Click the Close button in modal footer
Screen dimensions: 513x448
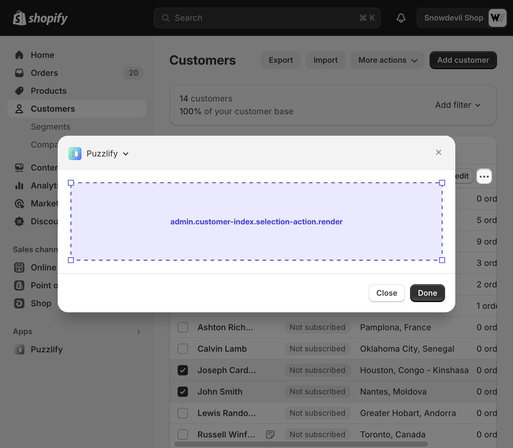click(x=386, y=293)
